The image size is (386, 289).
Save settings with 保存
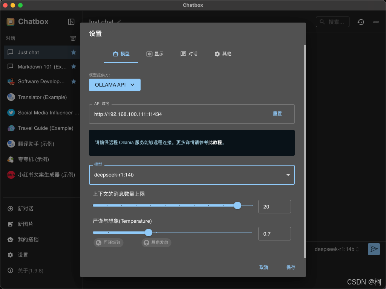point(291,268)
